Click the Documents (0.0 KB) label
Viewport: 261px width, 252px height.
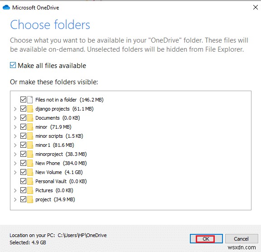coord(58,118)
